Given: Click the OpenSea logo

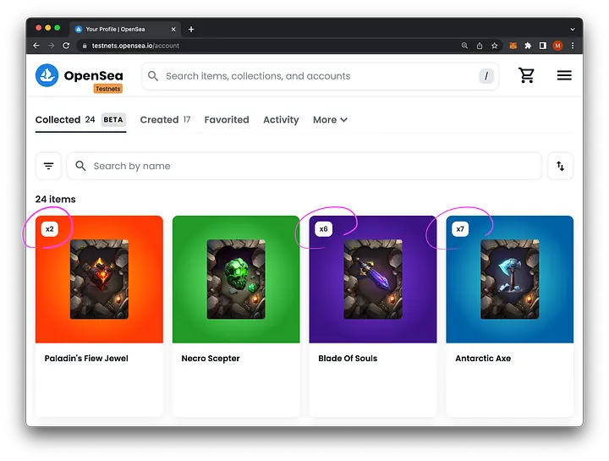Looking at the screenshot, I should (x=47, y=75).
